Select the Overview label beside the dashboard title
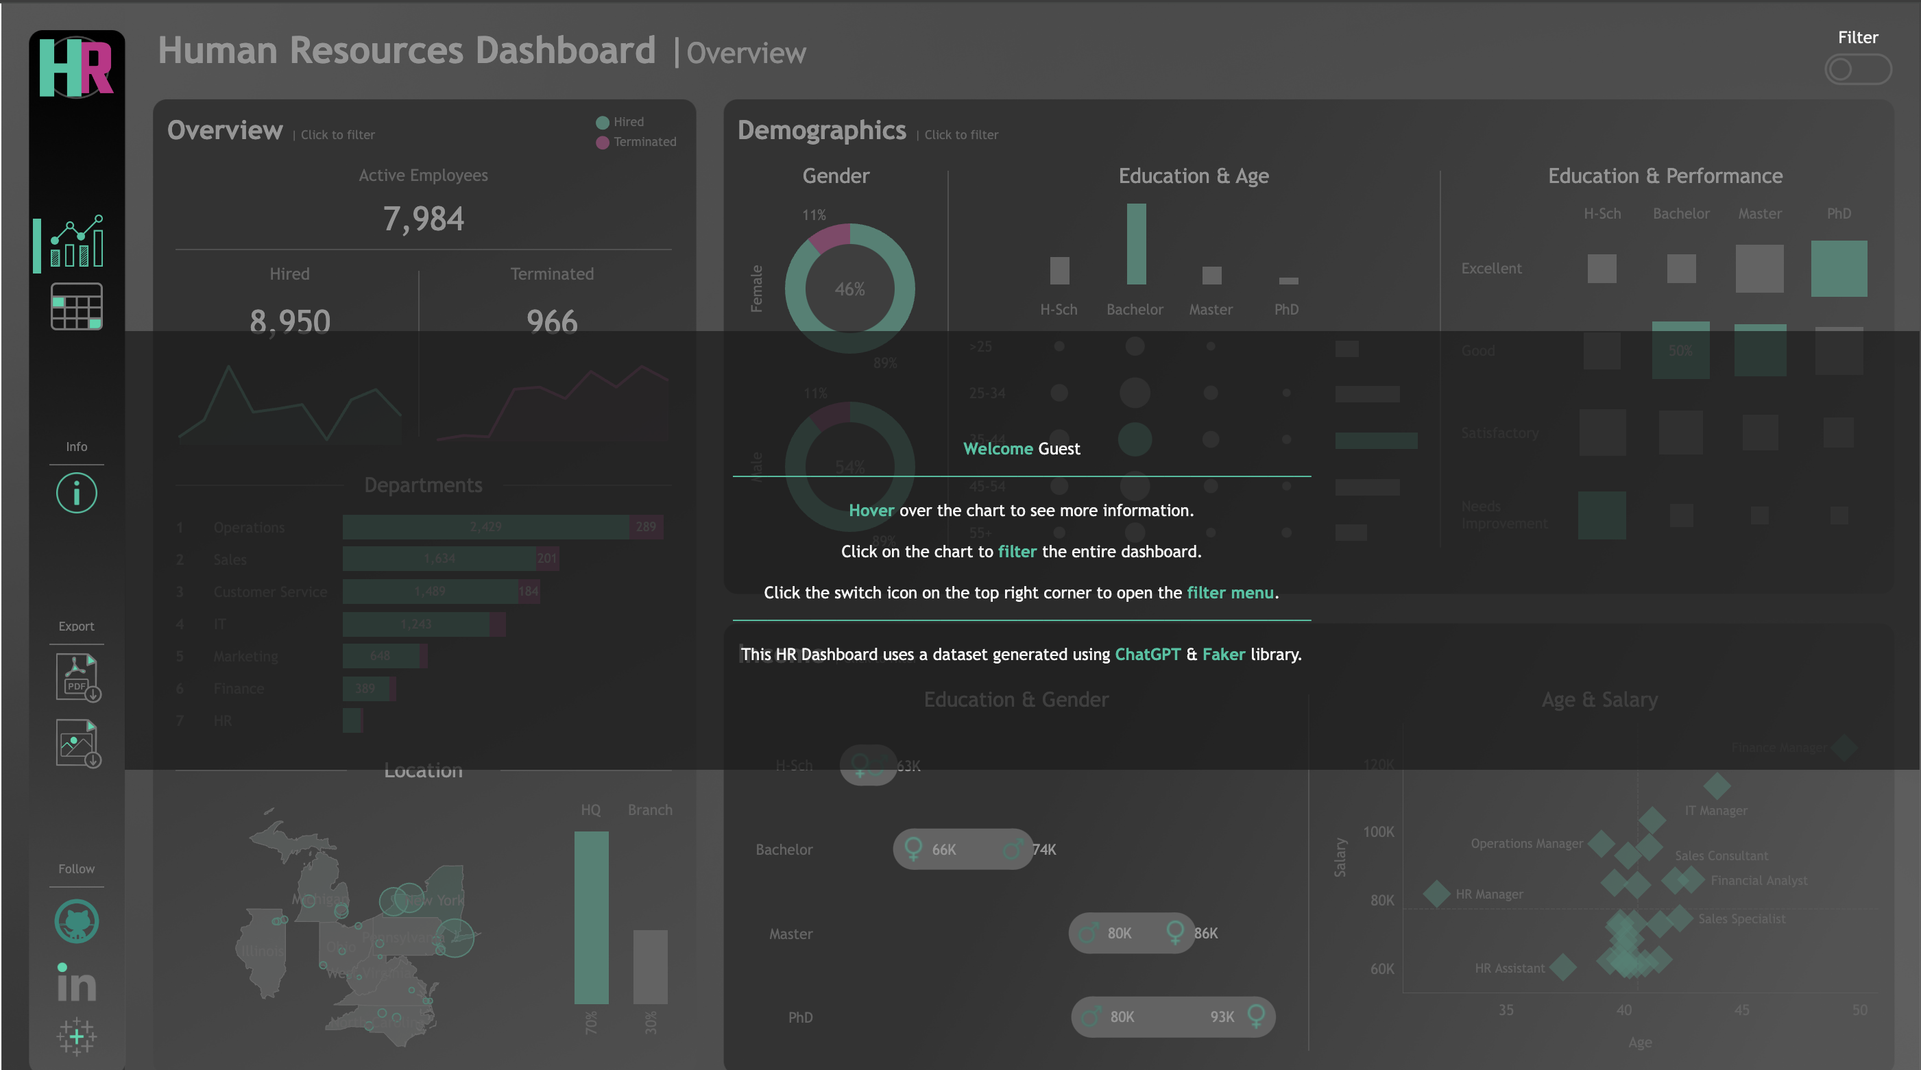 pyautogui.click(x=746, y=52)
